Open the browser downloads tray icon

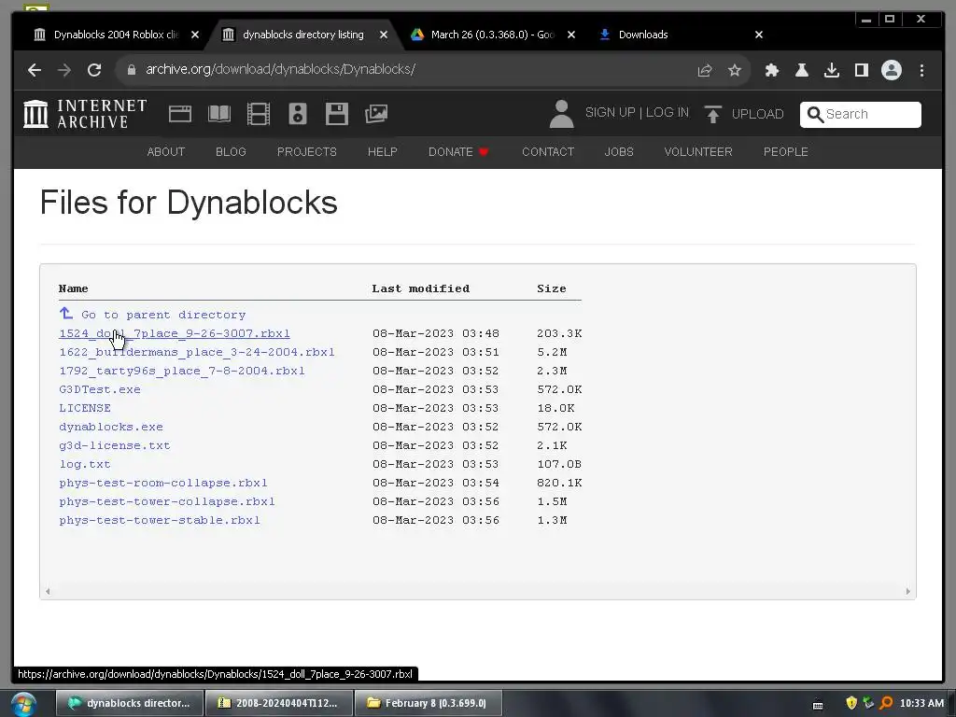pyautogui.click(x=832, y=70)
